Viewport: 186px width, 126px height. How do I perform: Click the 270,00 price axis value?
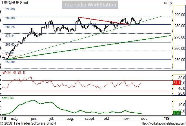coord(180,37)
